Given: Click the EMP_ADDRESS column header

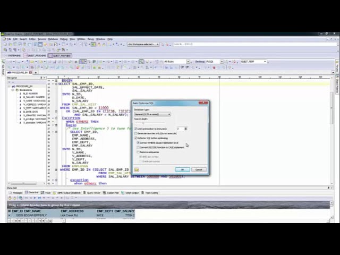Looking at the screenshot, I should [72, 211].
